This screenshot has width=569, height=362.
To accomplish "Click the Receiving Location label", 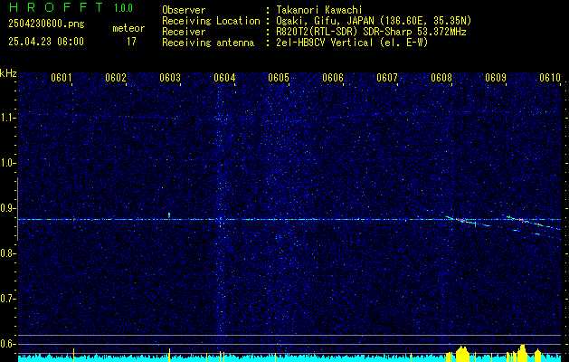I will coord(211,21).
